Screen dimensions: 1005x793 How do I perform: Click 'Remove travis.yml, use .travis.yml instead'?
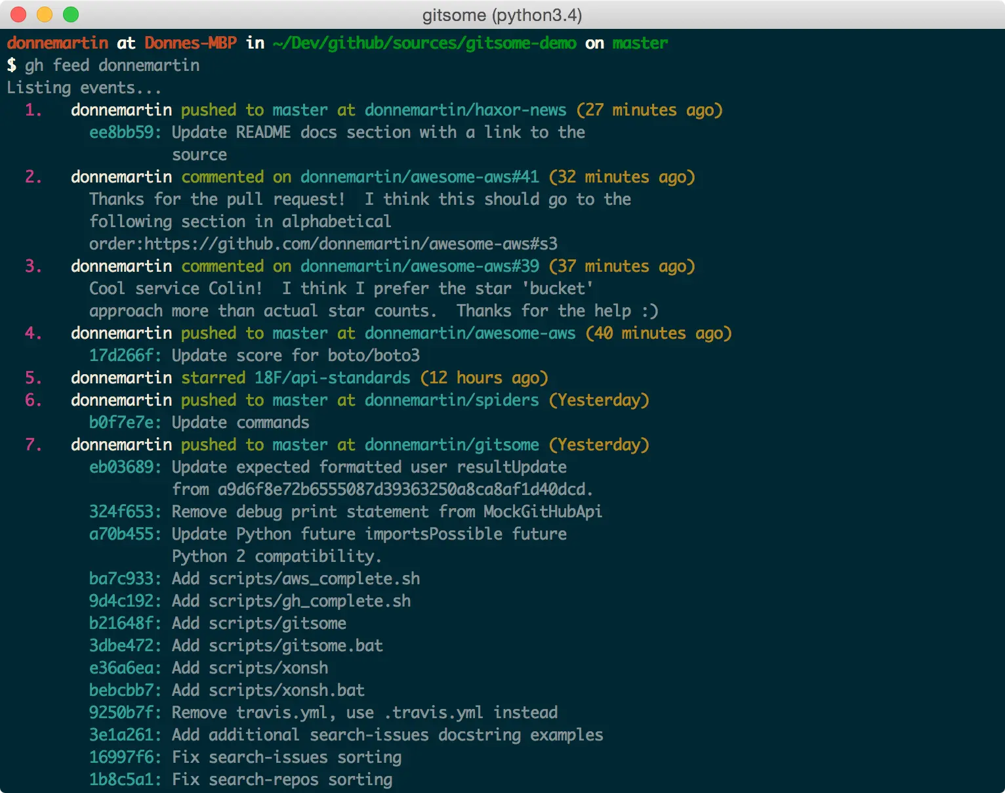coord(365,712)
